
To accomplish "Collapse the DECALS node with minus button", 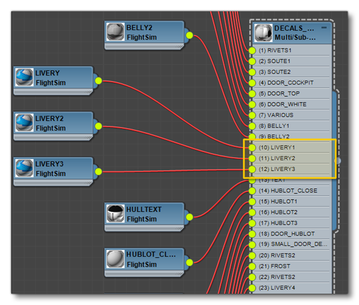I will (324, 27).
